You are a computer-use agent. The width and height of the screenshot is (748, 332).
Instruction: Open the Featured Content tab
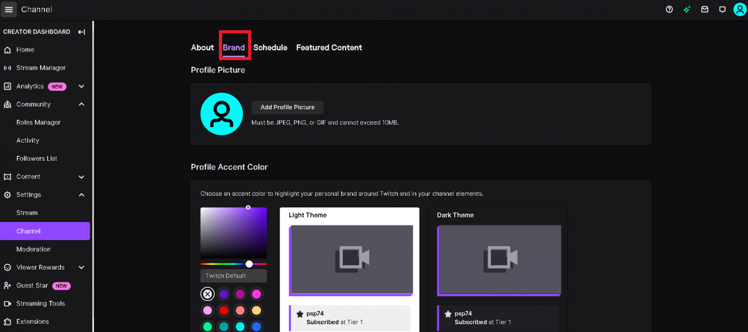(329, 47)
